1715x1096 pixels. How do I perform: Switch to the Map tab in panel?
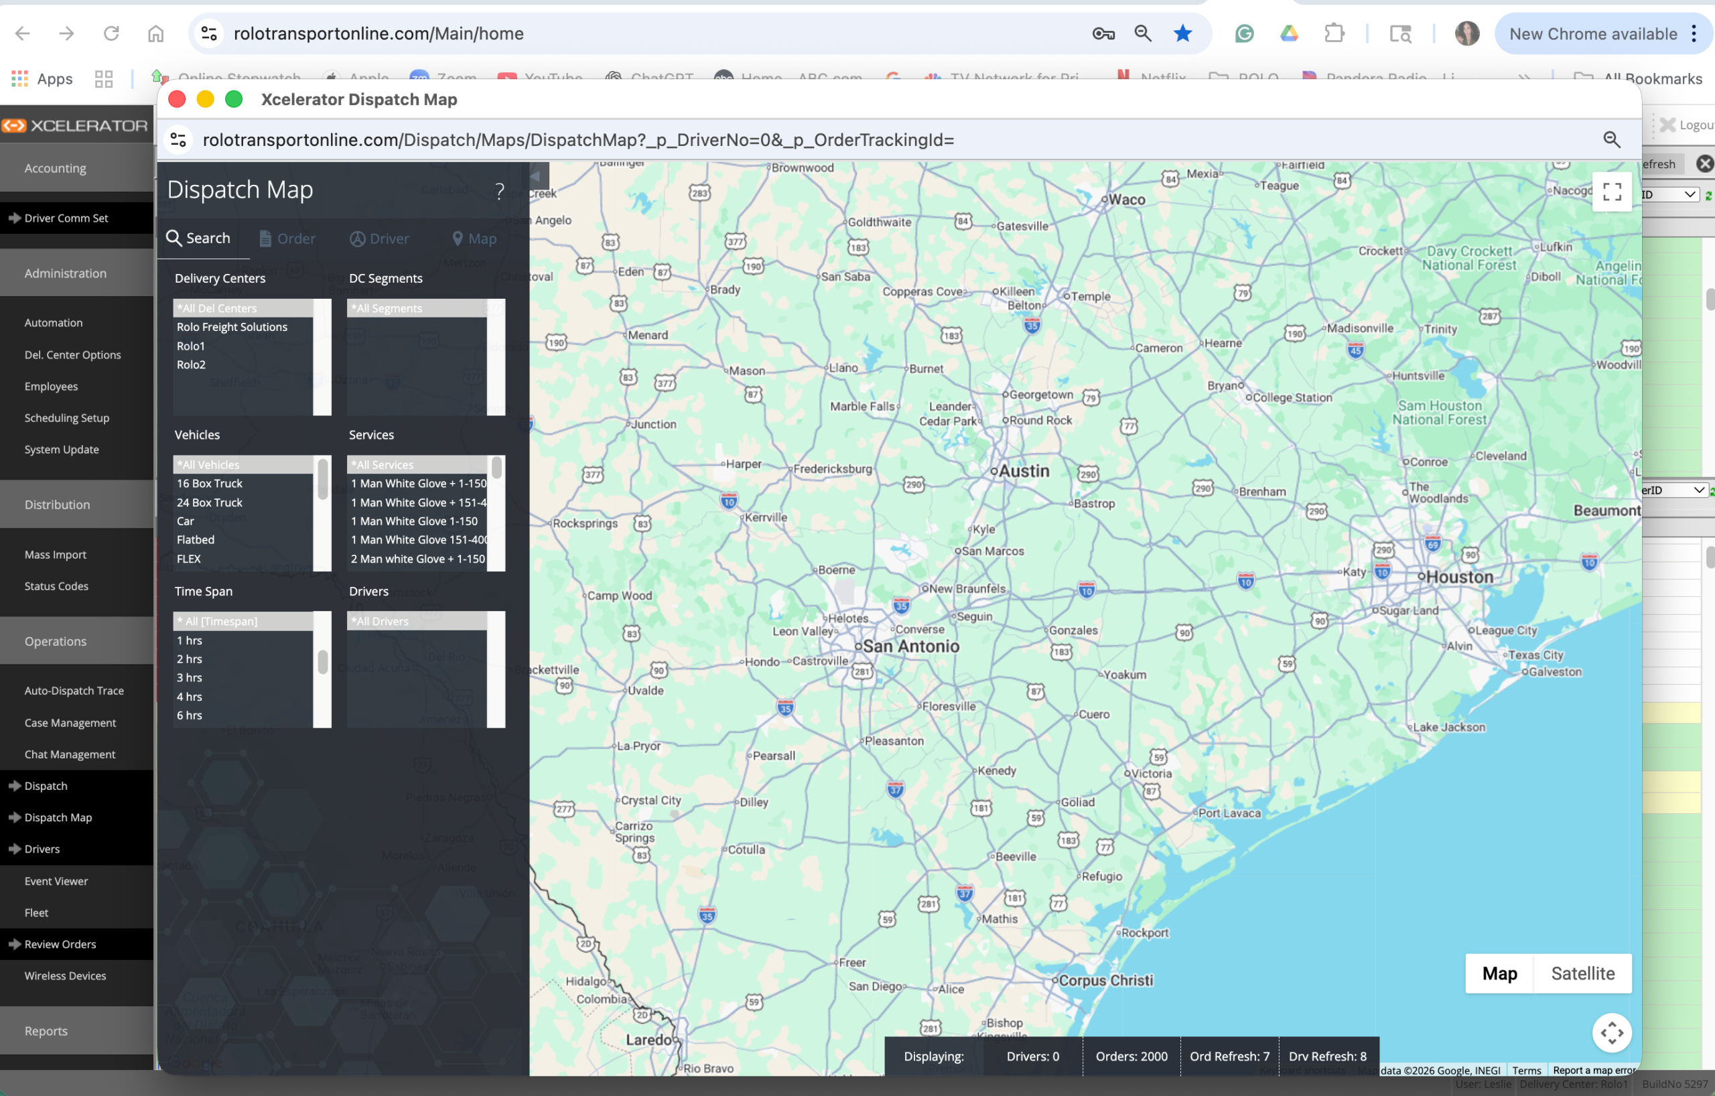click(474, 238)
